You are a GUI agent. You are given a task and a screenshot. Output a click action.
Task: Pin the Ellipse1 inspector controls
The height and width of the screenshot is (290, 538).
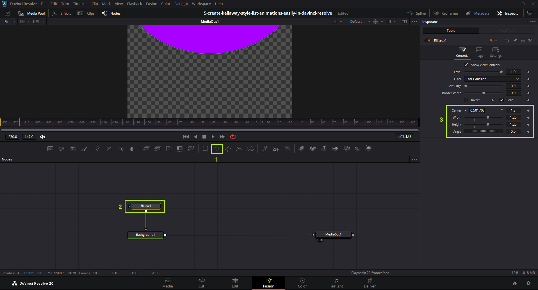coord(515,40)
